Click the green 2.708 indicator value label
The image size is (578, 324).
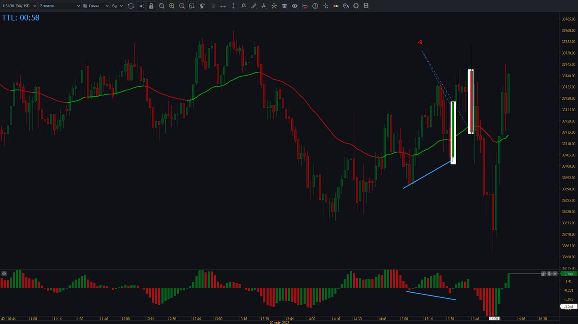(x=568, y=274)
